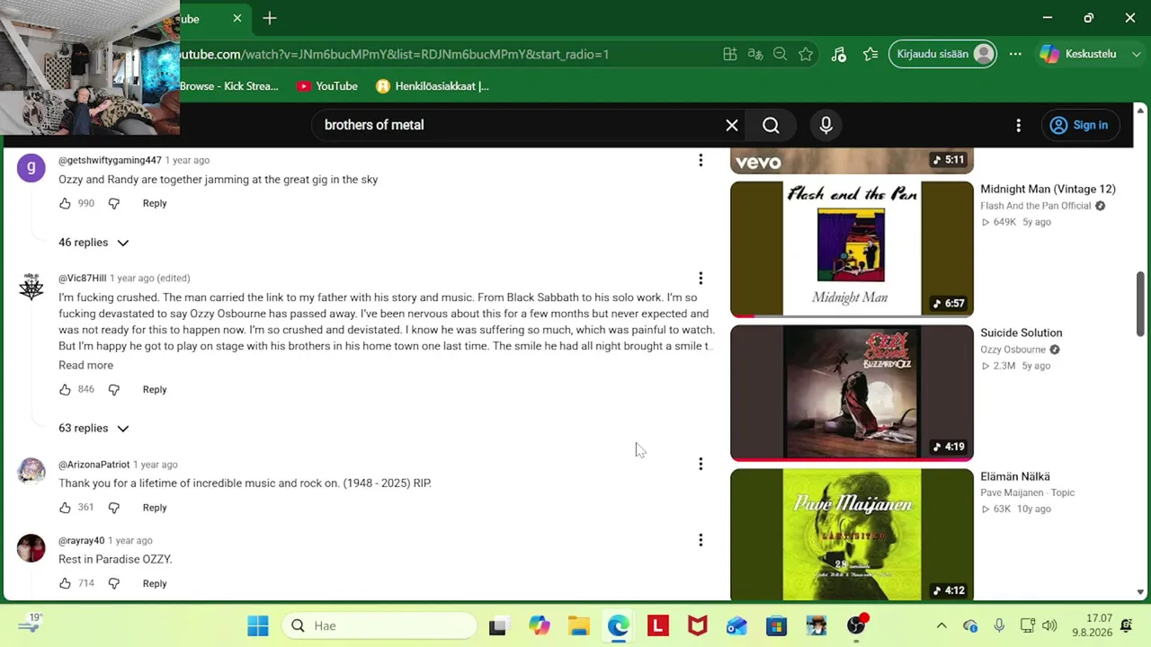Launch Copilot from the taskbar
Screen dimensions: 1151x647
pos(540,625)
